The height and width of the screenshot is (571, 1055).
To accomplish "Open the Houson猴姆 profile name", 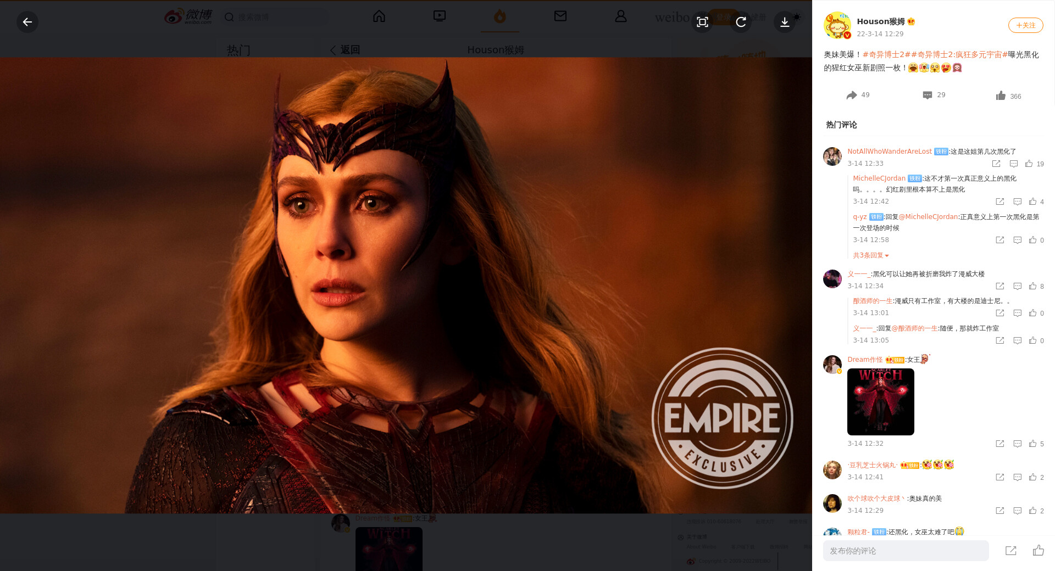I will tap(880, 21).
